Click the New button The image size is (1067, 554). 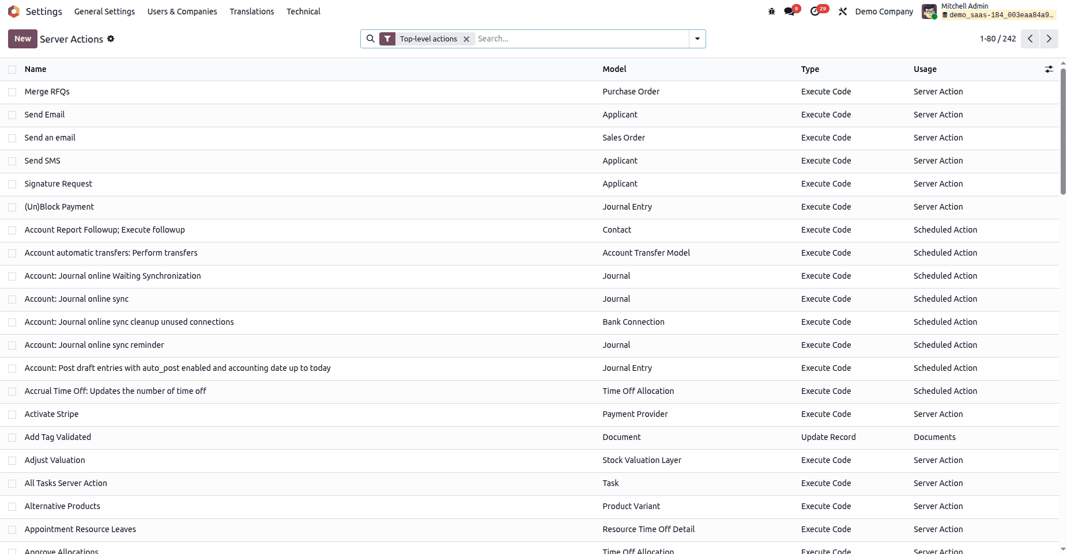click(x=22, y=39)
